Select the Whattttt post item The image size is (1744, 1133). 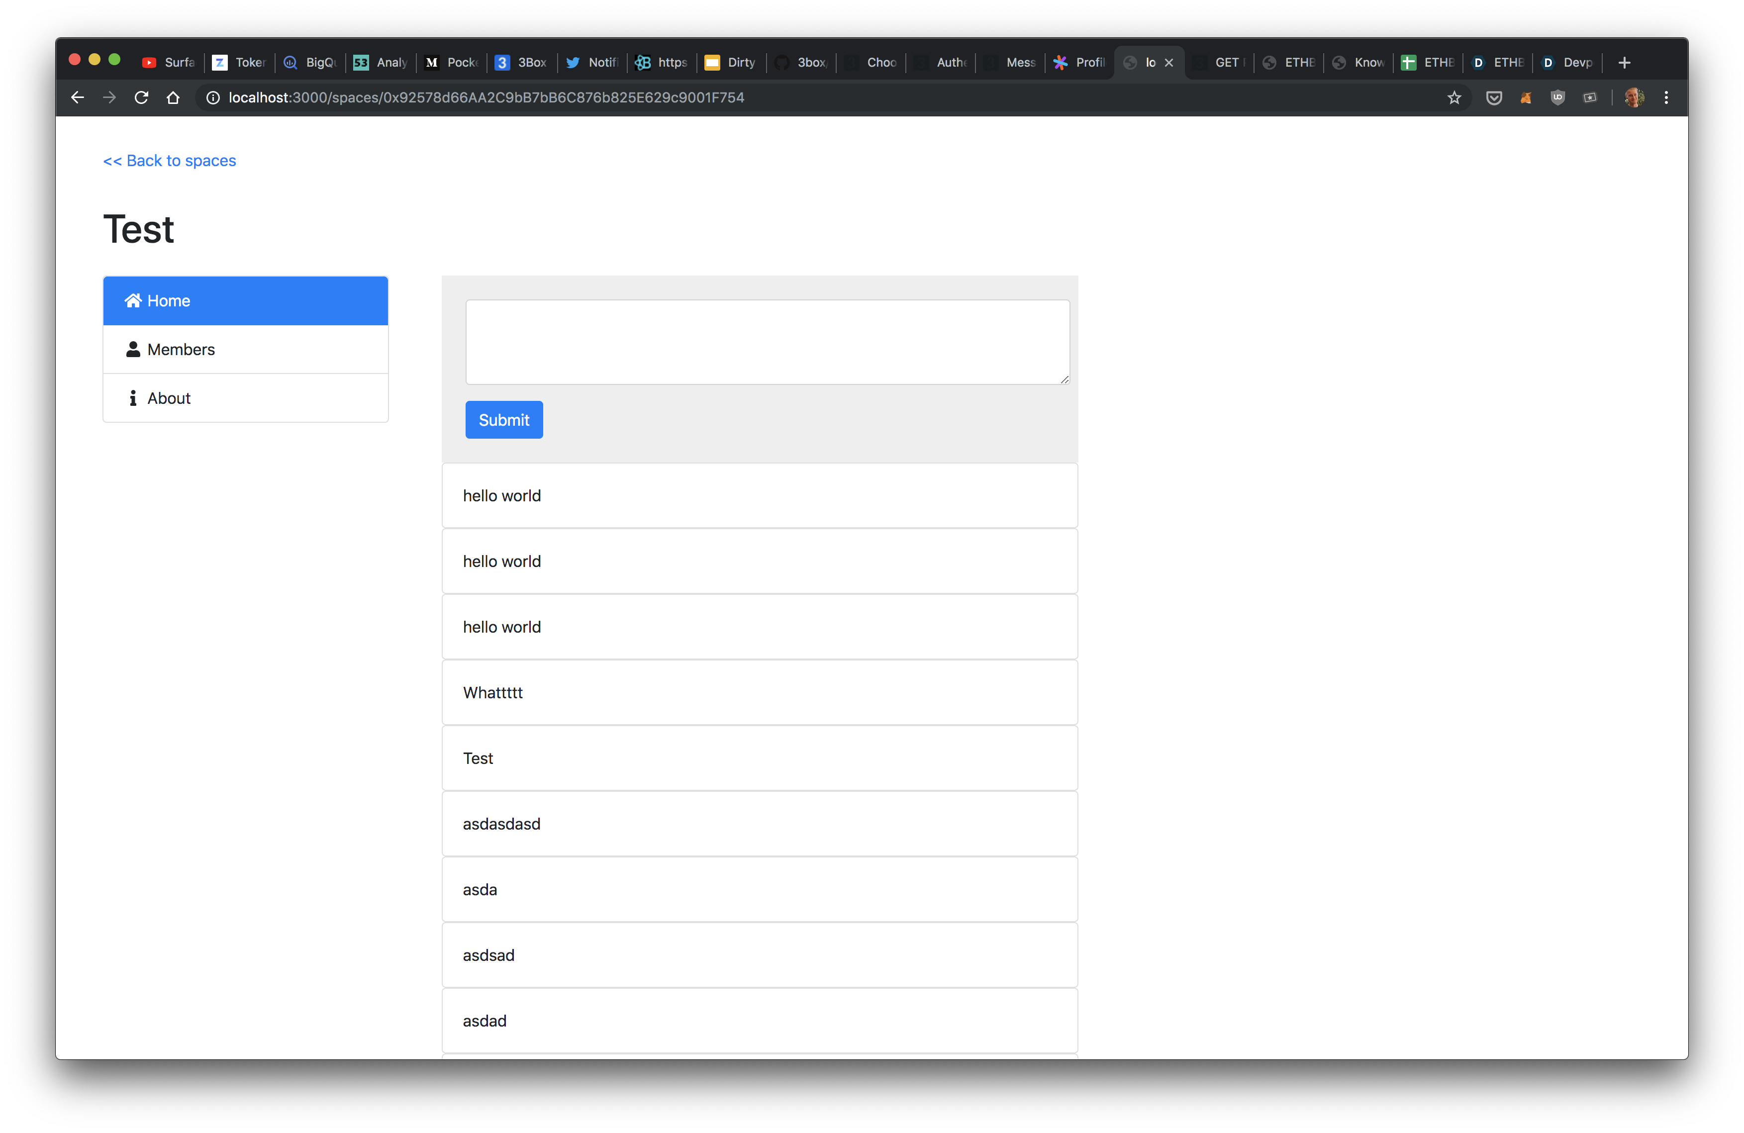[x=759, y=692]
